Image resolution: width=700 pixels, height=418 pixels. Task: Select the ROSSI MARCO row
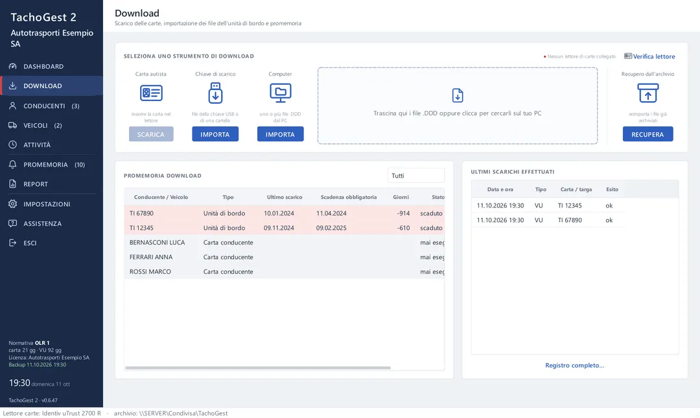pyautogui.click(x=285, y=272)
